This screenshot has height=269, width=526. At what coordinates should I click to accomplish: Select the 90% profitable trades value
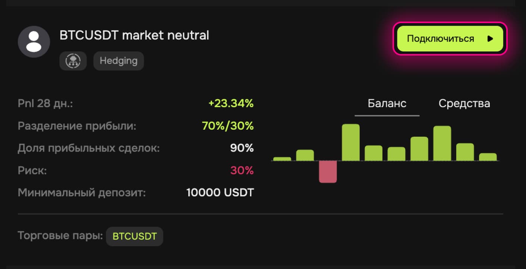point(242,148)
